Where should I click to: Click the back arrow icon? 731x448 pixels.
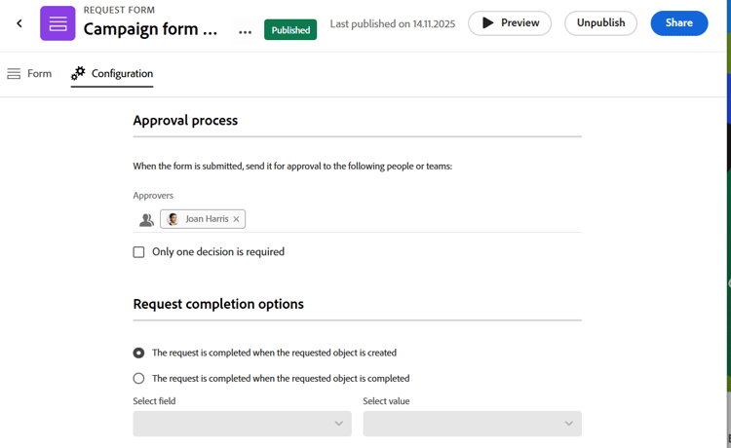19,23
